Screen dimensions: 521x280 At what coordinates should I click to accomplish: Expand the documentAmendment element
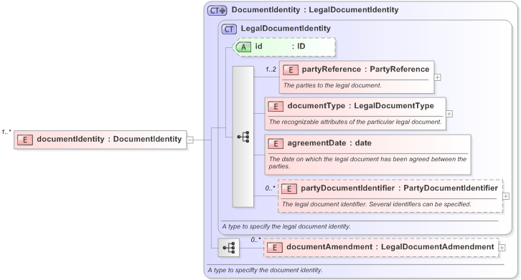[502, 248]
